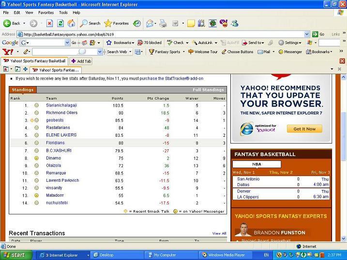Click the Mail envelope icon in IE toolbar
The image size is (347, 260).
coord(150,23)
